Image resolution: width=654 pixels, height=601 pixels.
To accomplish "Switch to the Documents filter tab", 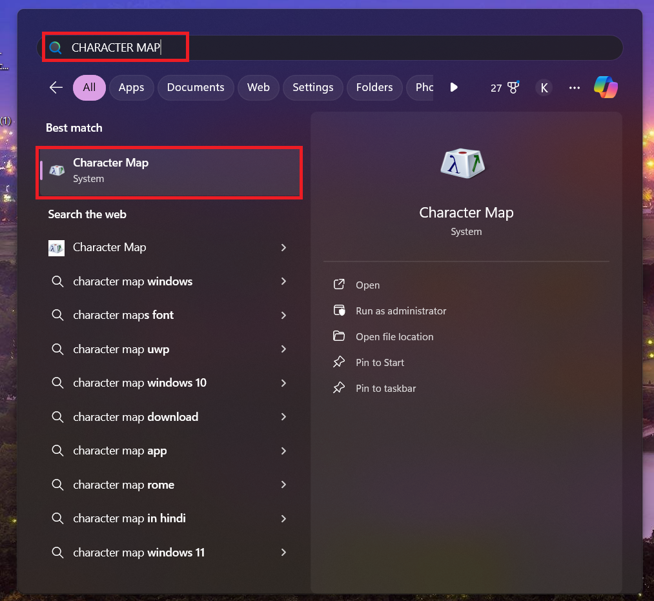I will [x=196, y=87].
